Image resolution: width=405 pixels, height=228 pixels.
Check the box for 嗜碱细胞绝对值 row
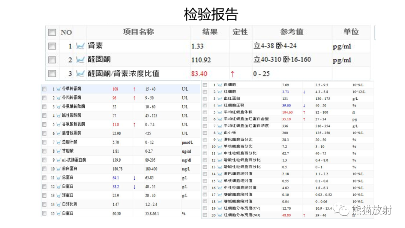pos(205,201)
